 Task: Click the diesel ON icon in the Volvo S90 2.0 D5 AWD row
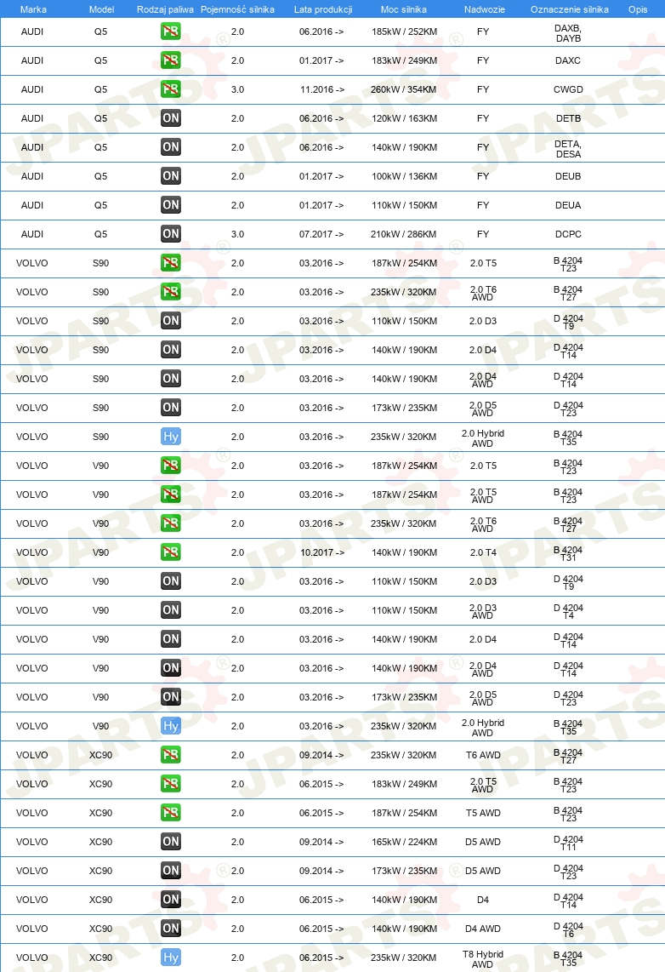(x=171, y=408)
